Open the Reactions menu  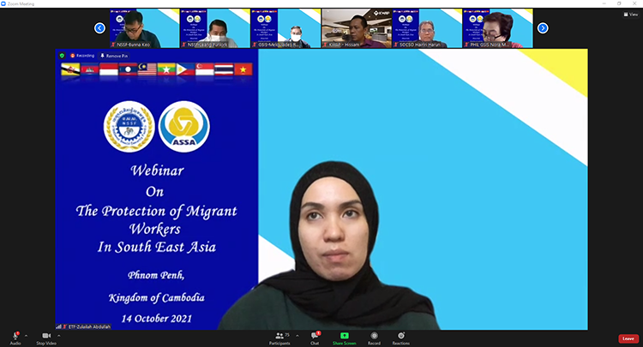[x=400, y=335]
